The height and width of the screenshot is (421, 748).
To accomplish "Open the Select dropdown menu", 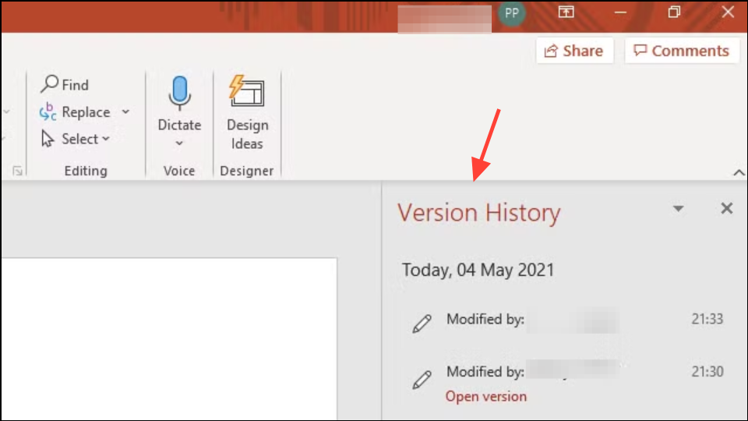I will click(x=76, y=139).
